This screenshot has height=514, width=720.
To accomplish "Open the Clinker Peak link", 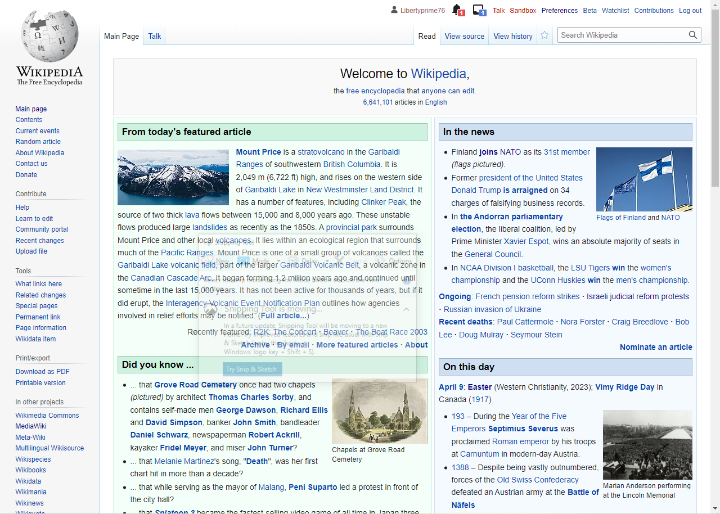I will click(x=384, y=202).
